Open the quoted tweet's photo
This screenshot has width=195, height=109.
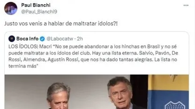tap(97, 92)
